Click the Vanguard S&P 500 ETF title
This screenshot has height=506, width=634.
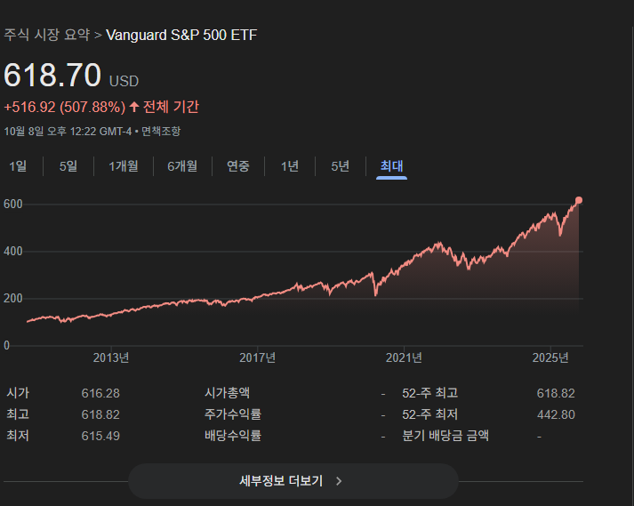181,35
